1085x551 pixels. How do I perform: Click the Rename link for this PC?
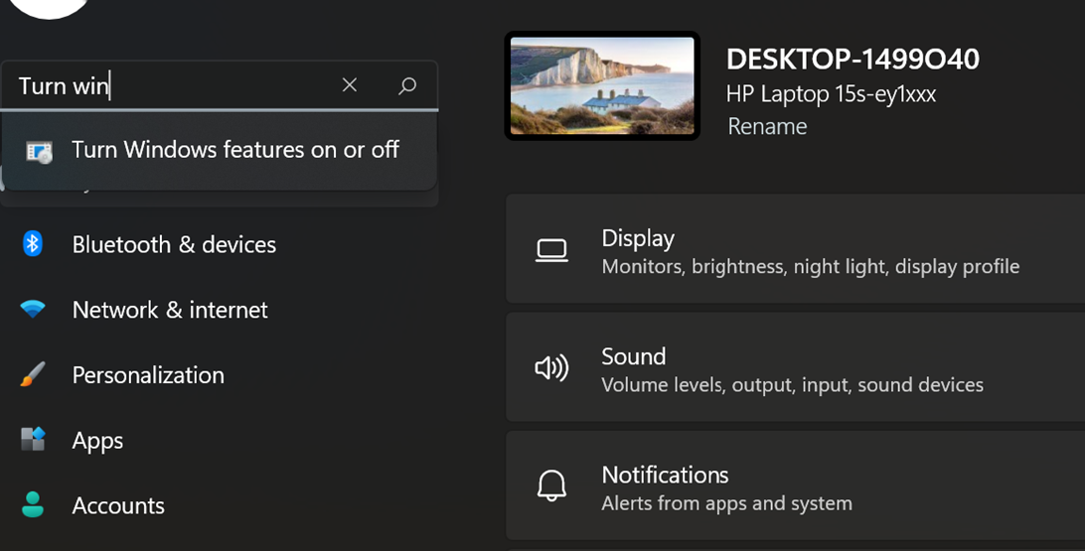767,126
